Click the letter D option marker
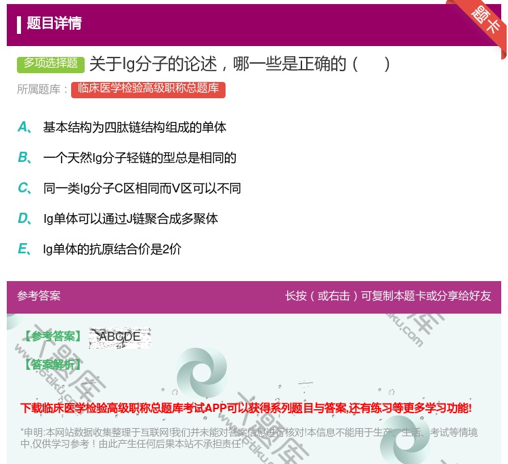508x464 pixels. pyautogui.click(x=24, y=218)
